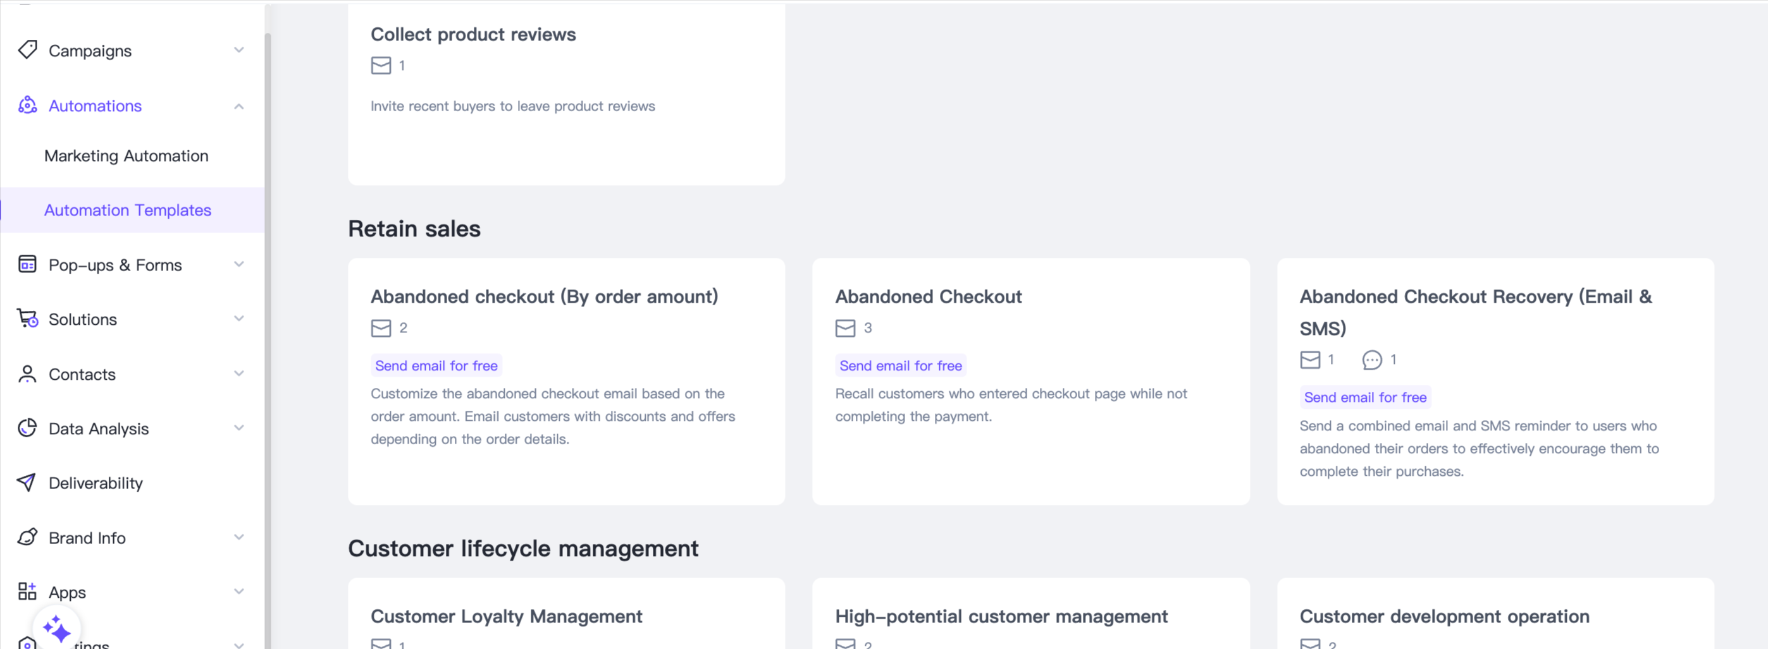Screen dimensions: 1768x649
Task: Click the Brand Info icon
Action: pyautogui.click(x=27, y=537)
